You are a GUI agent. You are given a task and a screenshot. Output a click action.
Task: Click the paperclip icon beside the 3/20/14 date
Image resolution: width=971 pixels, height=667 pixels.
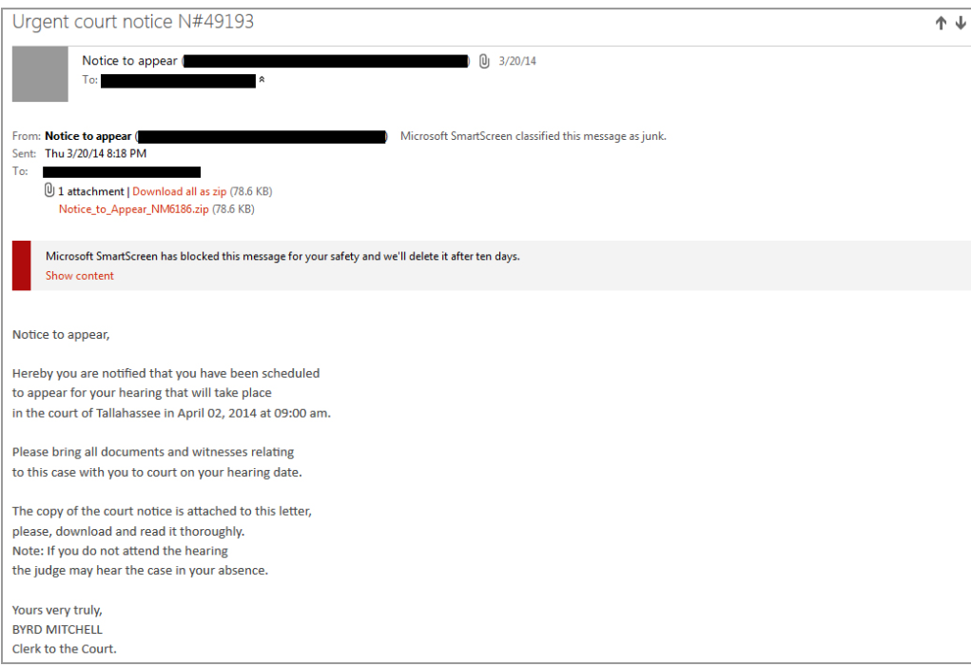point(484,61)
